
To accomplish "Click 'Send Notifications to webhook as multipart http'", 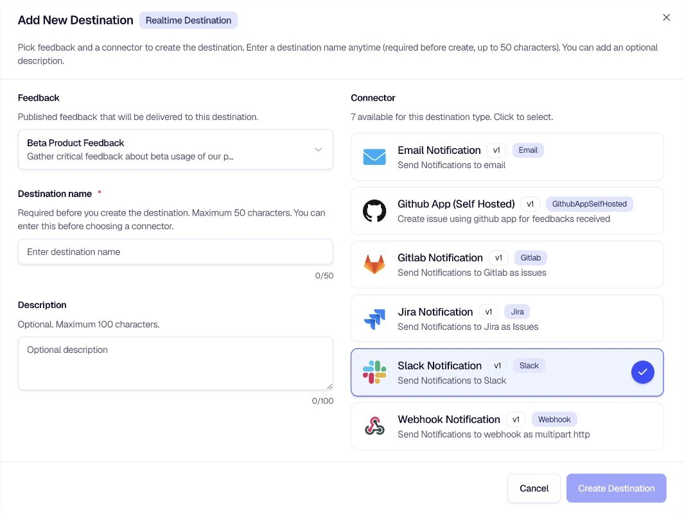I will click(494, 434).
